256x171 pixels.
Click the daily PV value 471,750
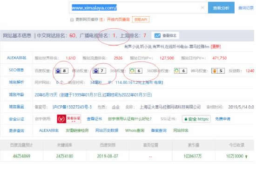click(x=219, y=58)
